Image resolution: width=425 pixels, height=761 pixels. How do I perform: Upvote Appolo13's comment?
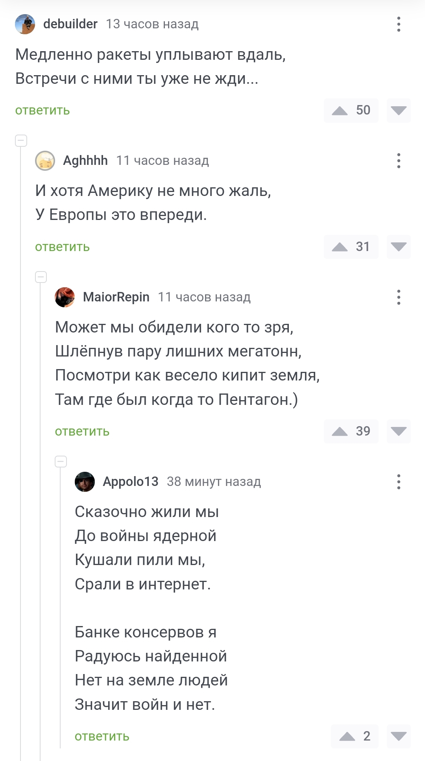click(347, 736)
